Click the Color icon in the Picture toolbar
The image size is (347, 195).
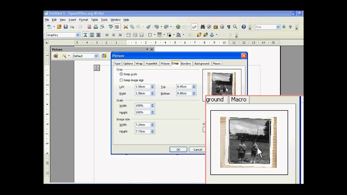tap(104, 56)
